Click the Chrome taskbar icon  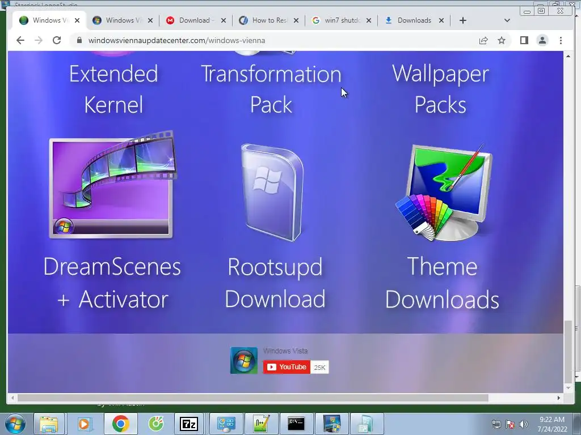121,424
